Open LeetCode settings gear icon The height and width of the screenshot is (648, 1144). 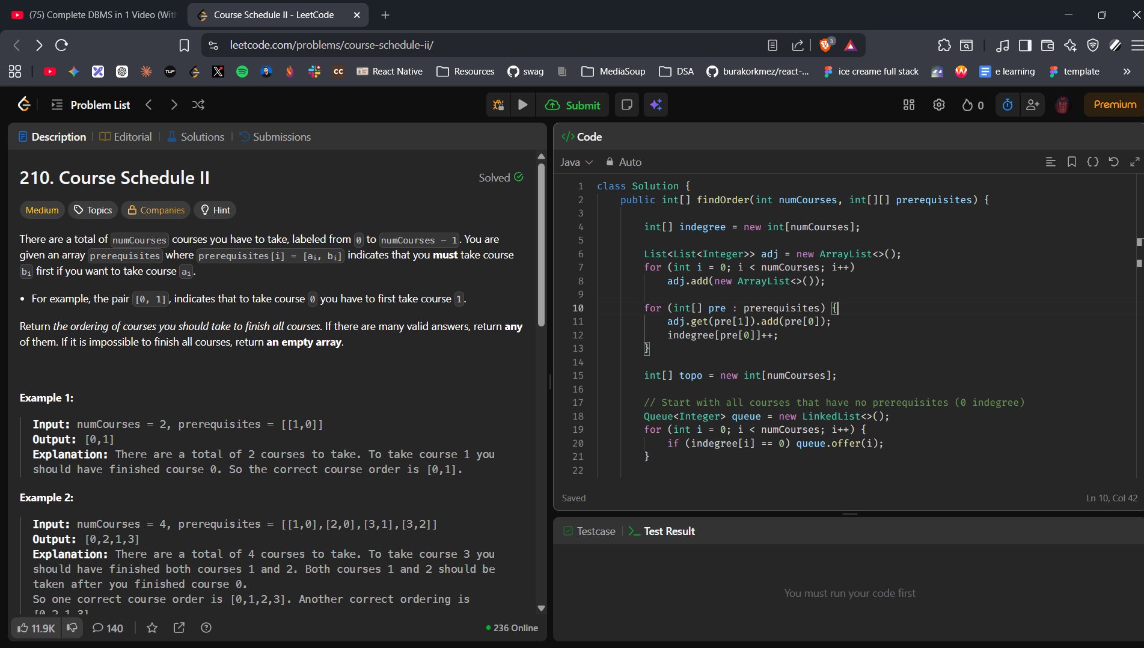[x=938, y=105]
